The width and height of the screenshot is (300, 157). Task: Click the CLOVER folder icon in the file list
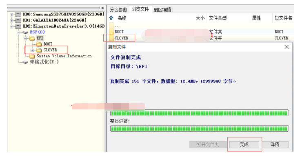click(111, 38)
